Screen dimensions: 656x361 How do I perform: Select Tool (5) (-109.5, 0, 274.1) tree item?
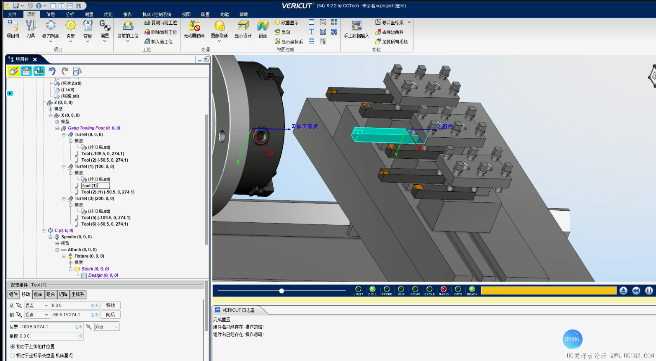click(x=106, y=218)
